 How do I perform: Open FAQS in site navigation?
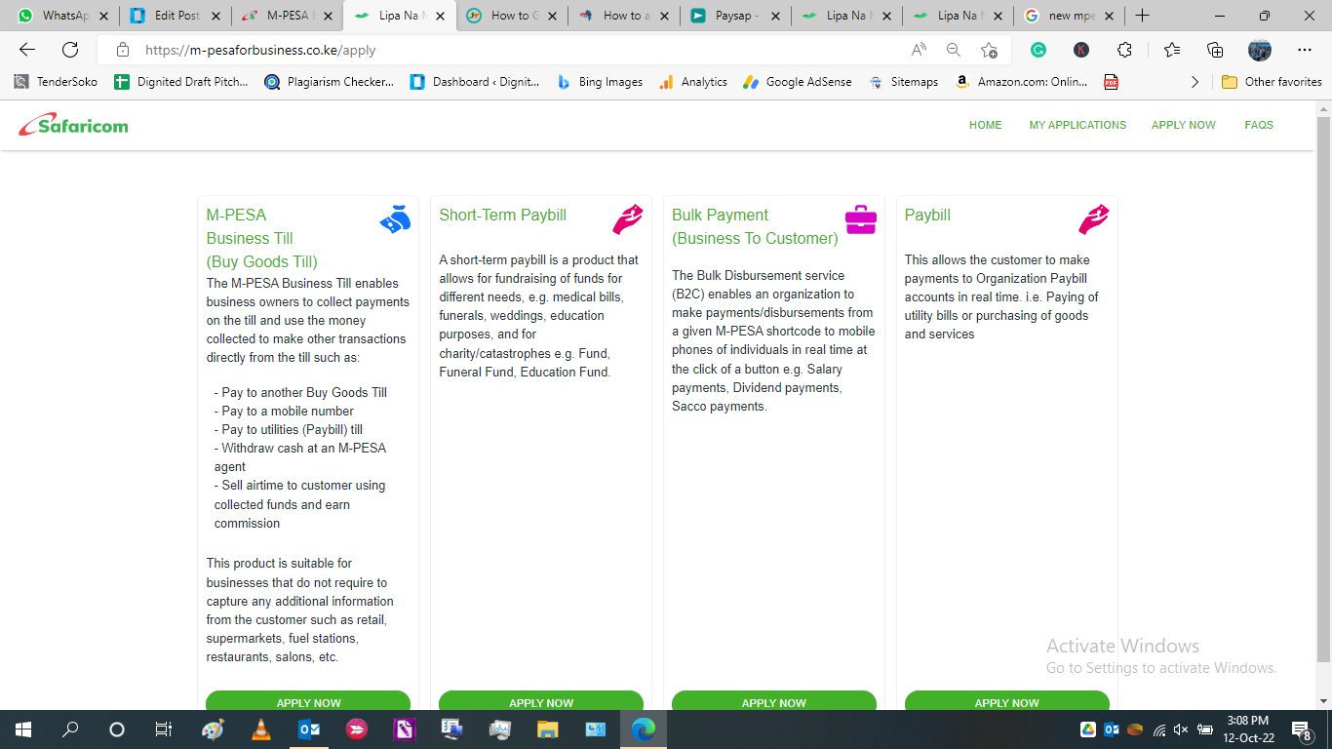click(1259, 125)
